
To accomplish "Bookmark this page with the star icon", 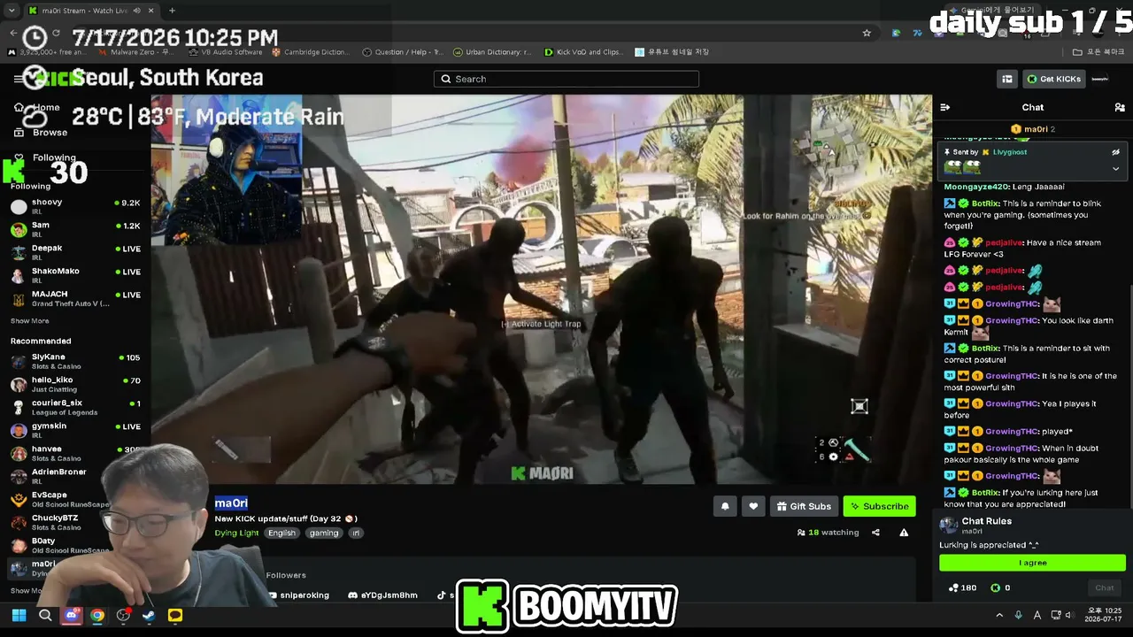I will [x=867, y=33].
